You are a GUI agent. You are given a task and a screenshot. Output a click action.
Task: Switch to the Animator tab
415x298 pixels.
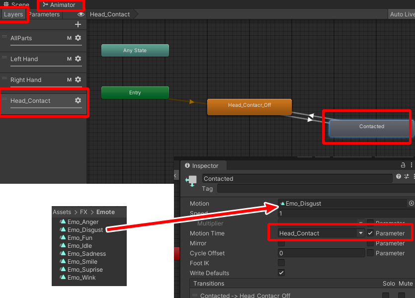pos(59,5)
